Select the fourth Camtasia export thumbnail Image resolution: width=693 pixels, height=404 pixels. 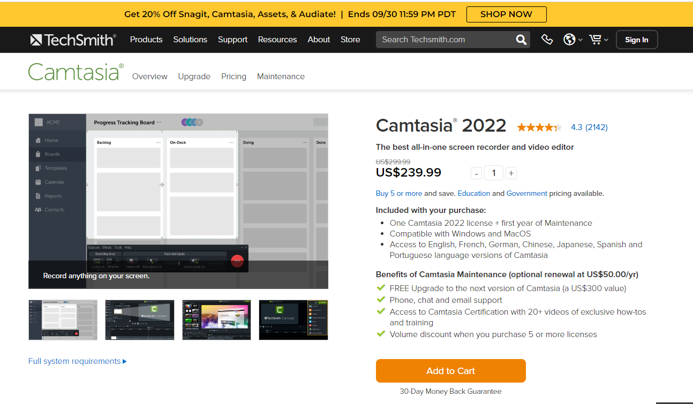[x=293, y=320]
